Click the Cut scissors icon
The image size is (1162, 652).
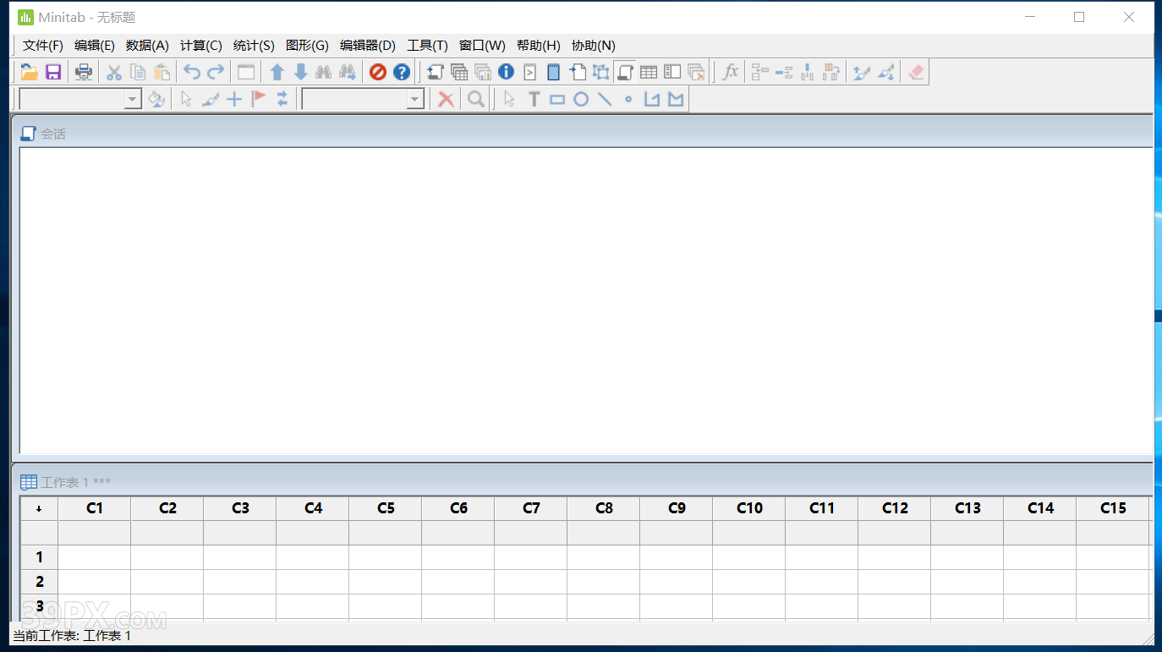point(114,73)
